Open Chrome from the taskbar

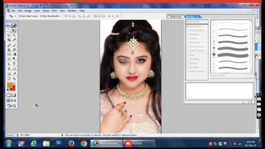(x=84, y=144)
